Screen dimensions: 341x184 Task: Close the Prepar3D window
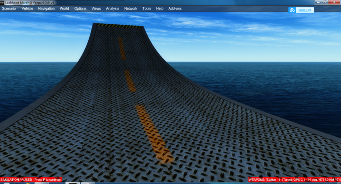coord(334,2)
